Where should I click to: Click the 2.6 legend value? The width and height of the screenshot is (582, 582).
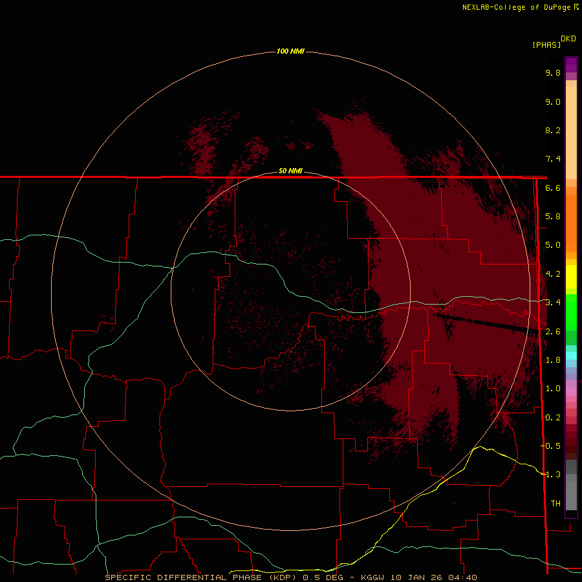point(553,332)
